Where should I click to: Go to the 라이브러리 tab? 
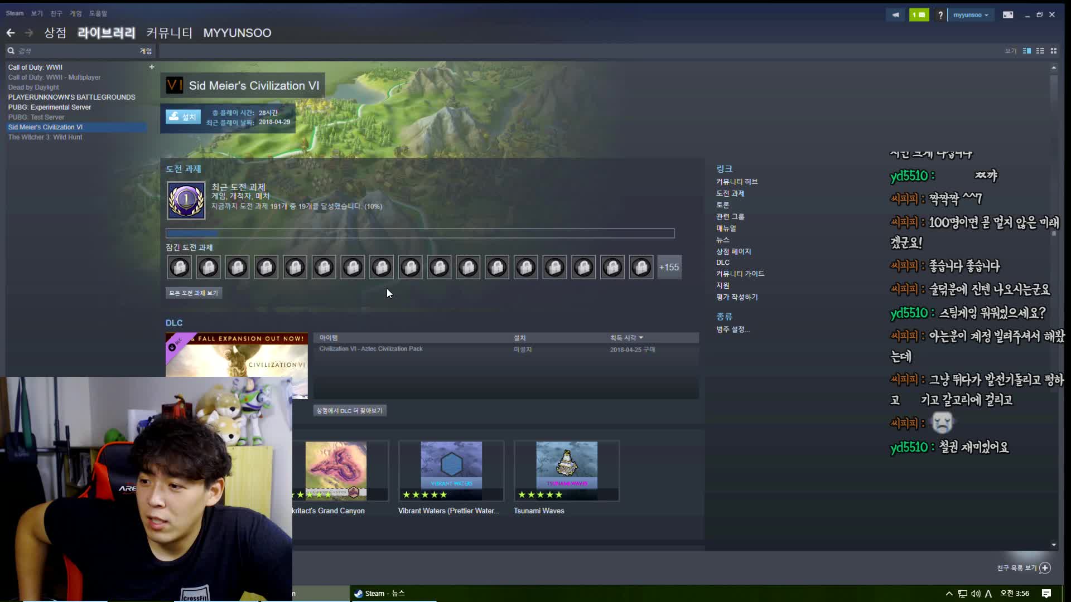click(107, 33)
